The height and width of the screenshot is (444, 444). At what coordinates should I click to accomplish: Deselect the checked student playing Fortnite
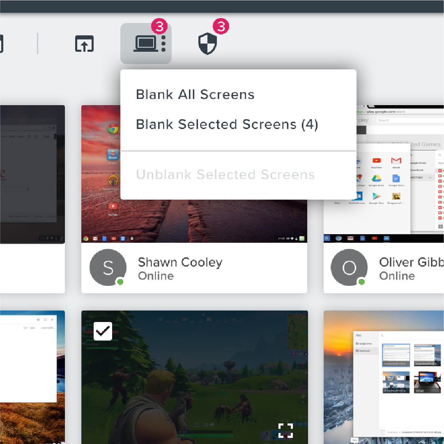pos(103,331)
